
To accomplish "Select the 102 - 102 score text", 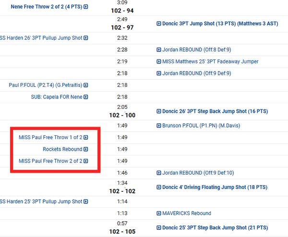I will [x=122, y=191].
